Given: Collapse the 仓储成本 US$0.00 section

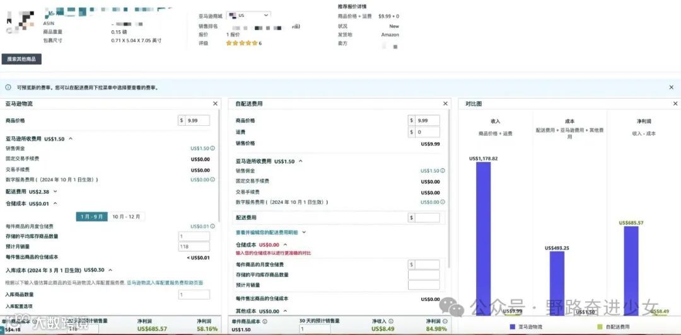Looking at the screenshot, I should [285, 245].
